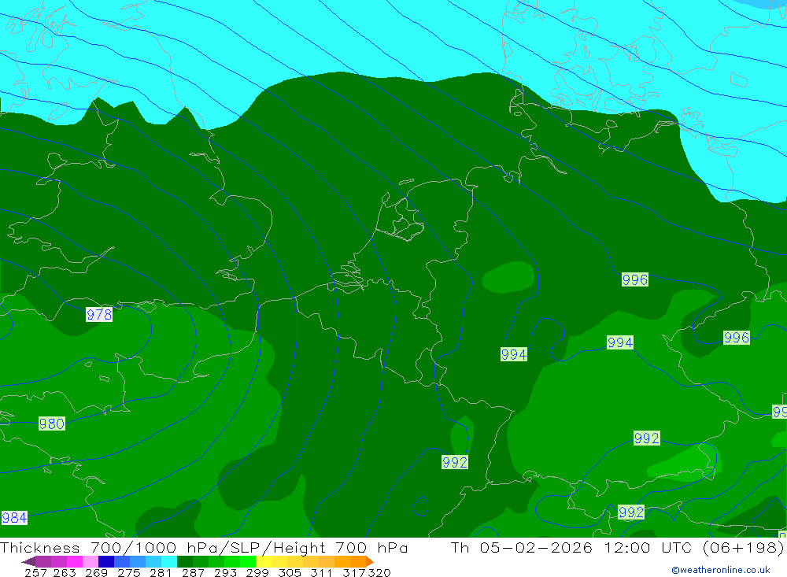Screen dimensions: 787x577
Task: Click the 978 isobar label
Action: click(x=99, y=315)
